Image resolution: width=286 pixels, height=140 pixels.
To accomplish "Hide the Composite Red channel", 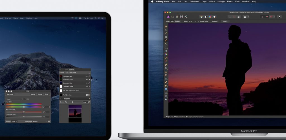I will coord(87,76).
